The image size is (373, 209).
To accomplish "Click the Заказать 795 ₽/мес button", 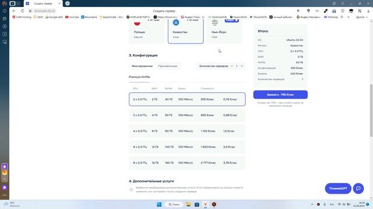I will click(x=280, y=95).
